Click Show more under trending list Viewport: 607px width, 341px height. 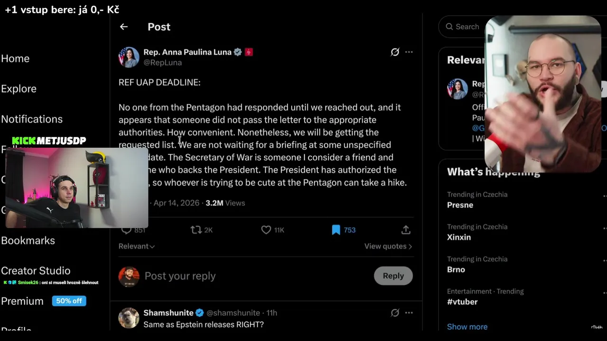coord(467,326)
